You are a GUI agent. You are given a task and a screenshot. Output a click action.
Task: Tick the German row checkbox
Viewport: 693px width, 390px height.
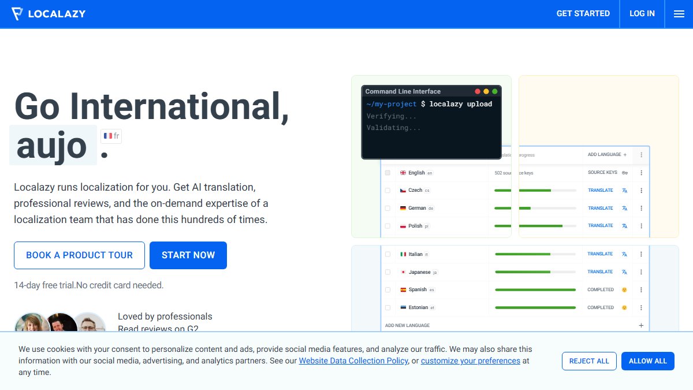tap(388, 208)
